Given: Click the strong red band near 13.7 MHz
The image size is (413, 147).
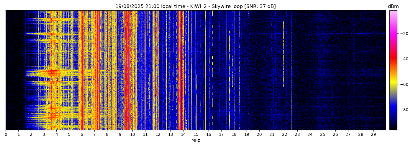Looking at the screenshot, I should pos(180,71).
